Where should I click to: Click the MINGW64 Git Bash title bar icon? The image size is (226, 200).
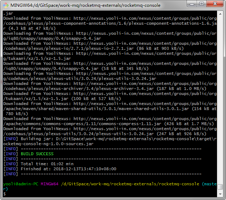tap(6, 5)
